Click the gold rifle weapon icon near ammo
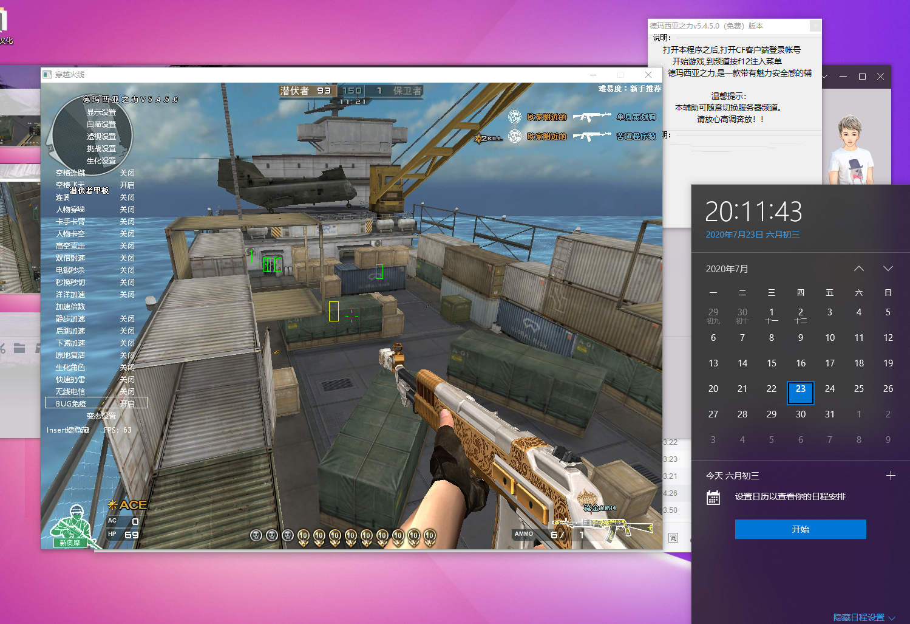 [x=602, y=527]
